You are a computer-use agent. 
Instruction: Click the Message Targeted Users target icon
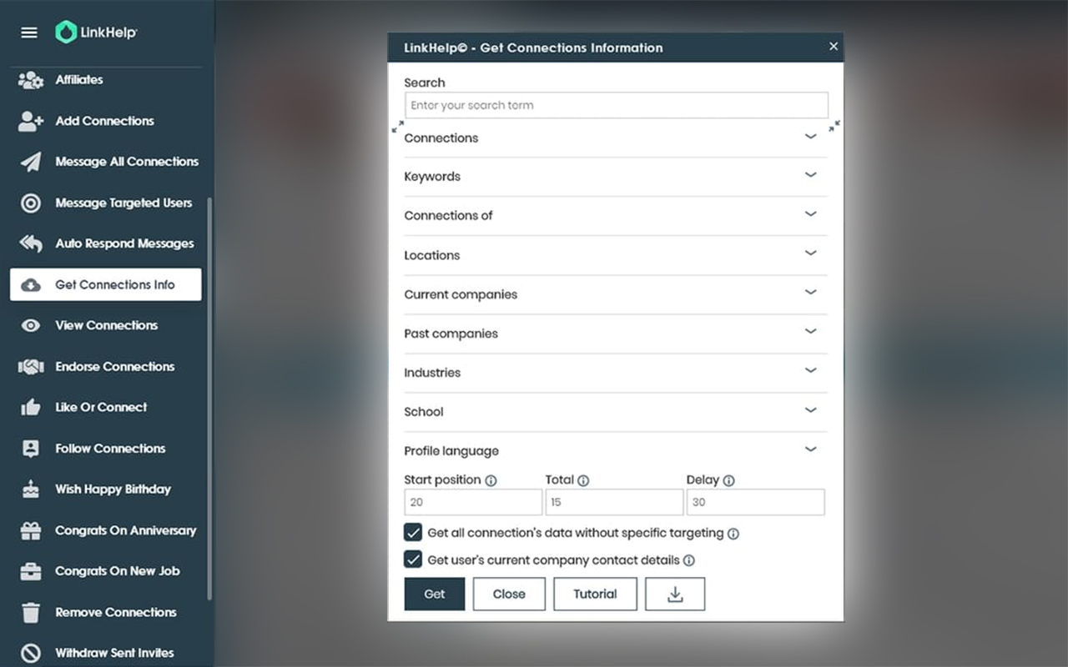31,203
